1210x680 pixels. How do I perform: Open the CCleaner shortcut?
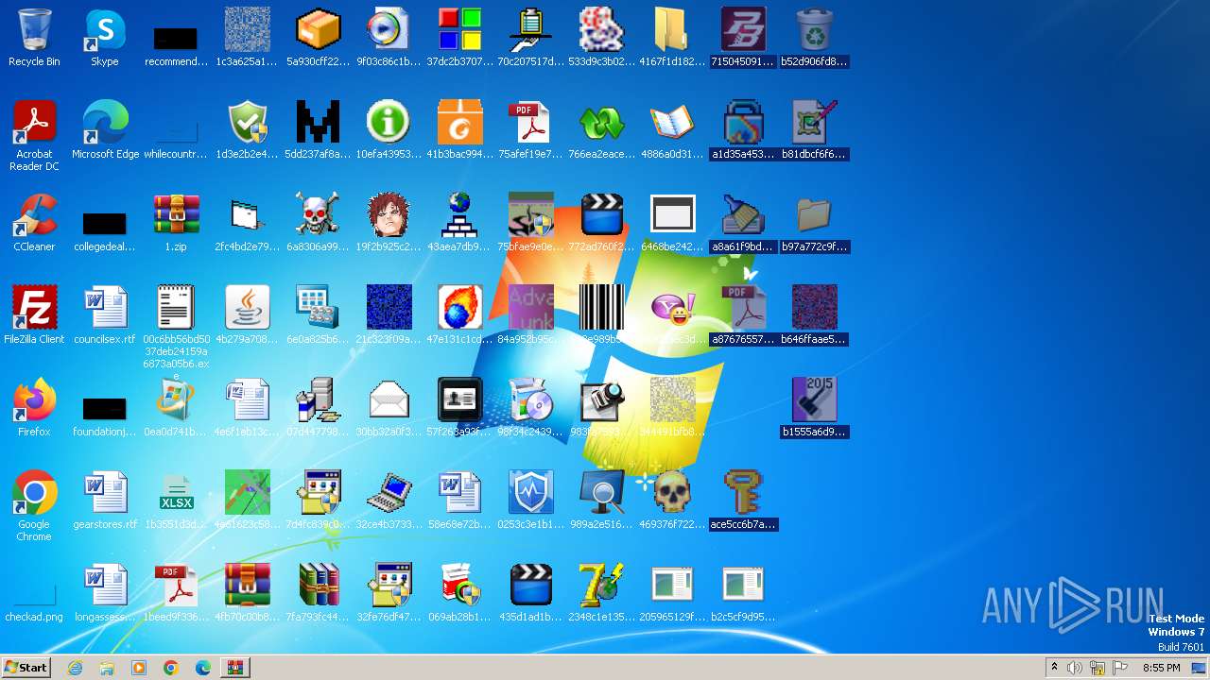34,223
